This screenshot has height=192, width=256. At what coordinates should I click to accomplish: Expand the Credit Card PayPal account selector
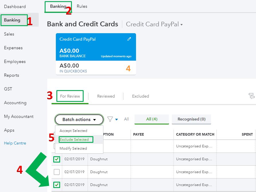tap(154, 24)
